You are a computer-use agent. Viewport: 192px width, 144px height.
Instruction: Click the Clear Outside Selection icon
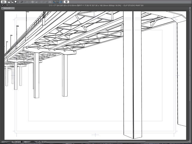pos(33,2)
